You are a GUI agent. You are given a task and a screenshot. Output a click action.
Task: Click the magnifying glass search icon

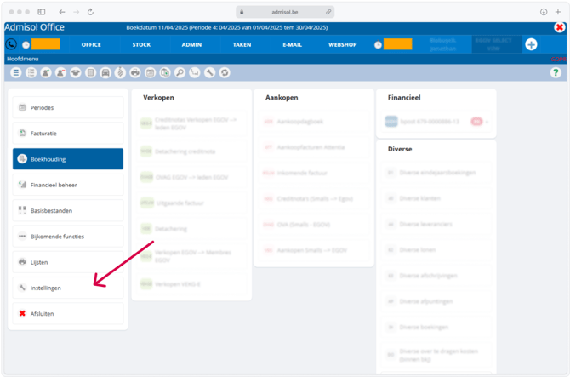[180, 72]
